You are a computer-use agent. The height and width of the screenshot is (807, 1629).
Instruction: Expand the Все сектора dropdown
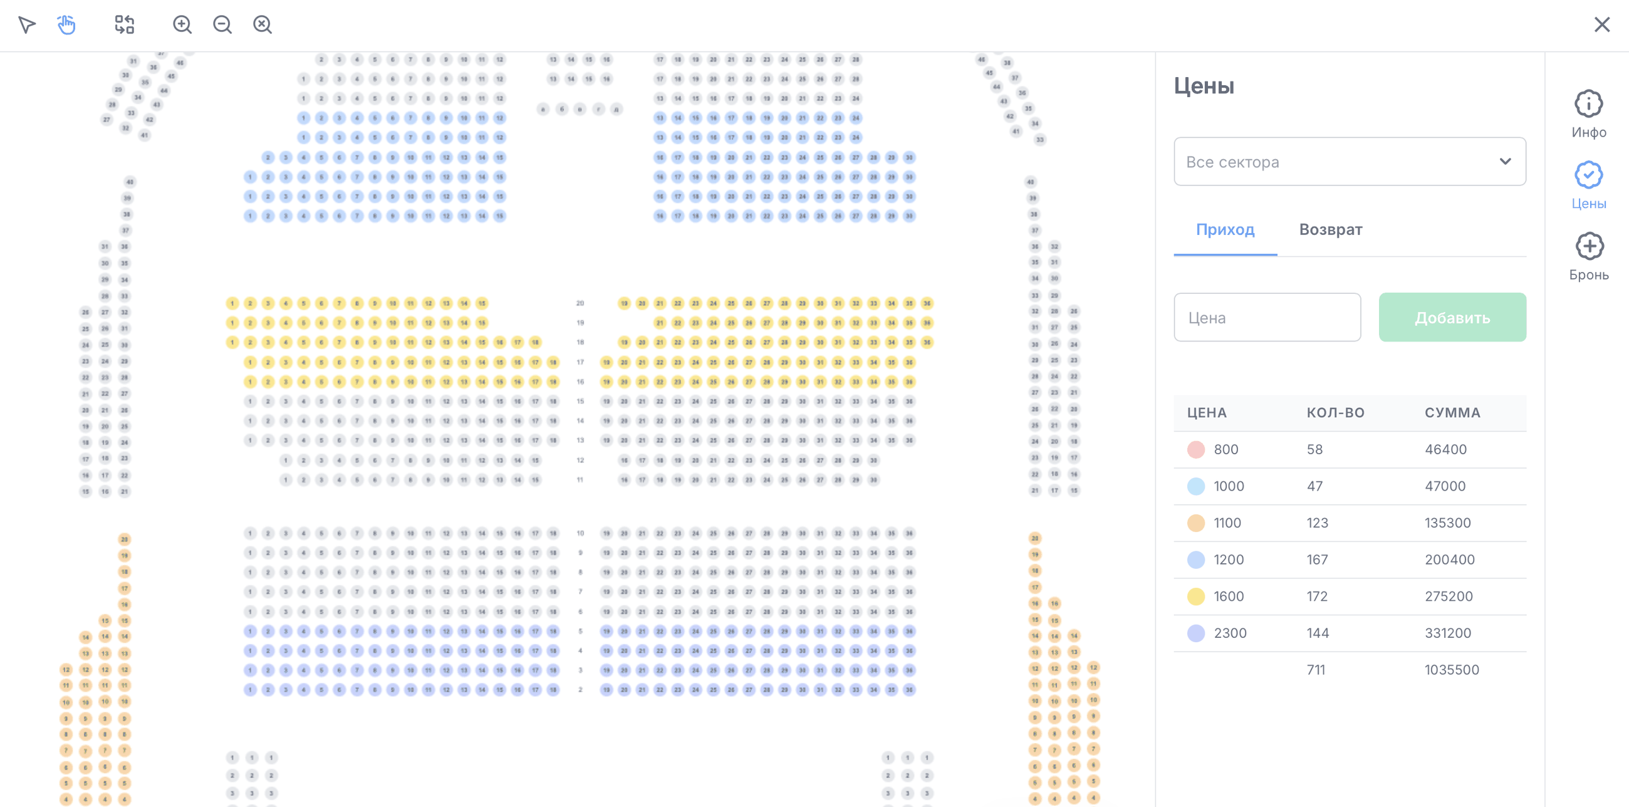1350,162
